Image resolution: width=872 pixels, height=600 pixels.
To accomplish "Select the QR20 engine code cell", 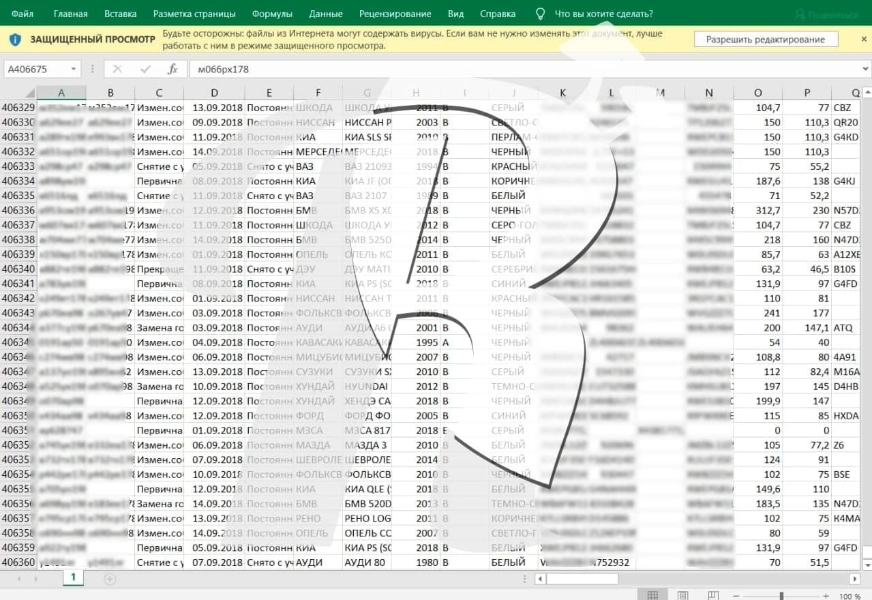I will click(x=846, y=123).
